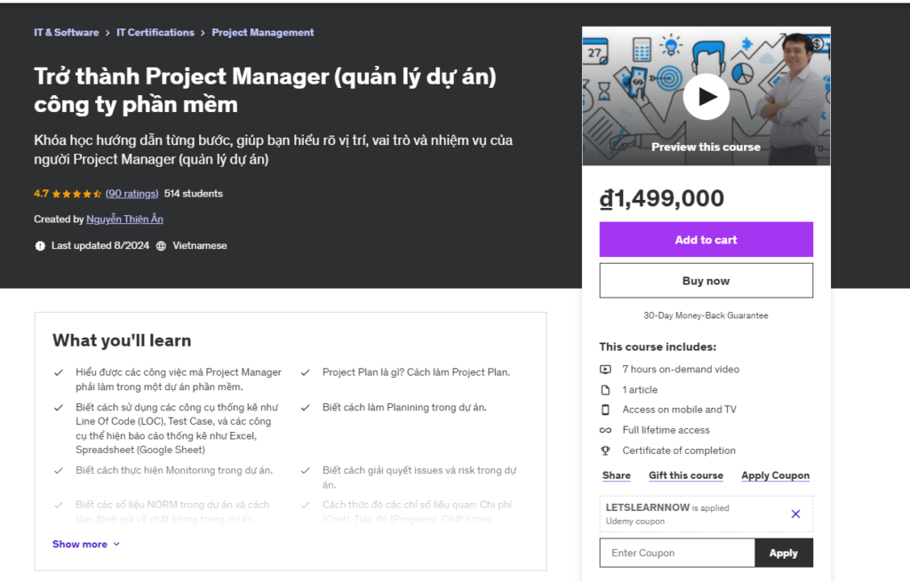Apply a new coupon code
Viewport: 910px width, 582px height.
tap(784, 552)
